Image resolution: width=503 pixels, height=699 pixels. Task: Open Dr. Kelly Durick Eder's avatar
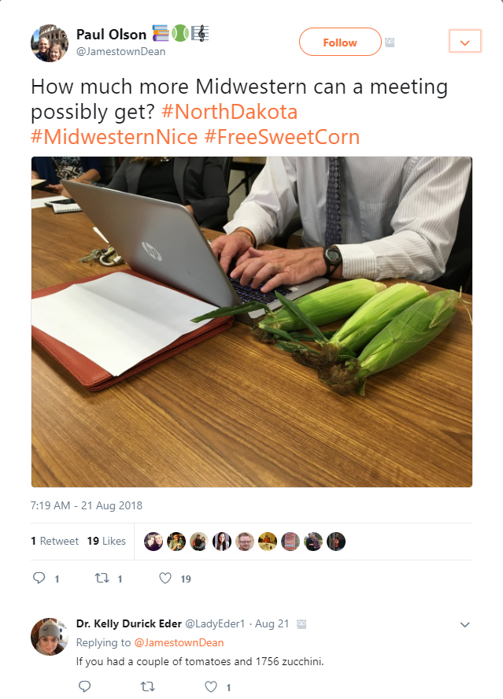50,637
